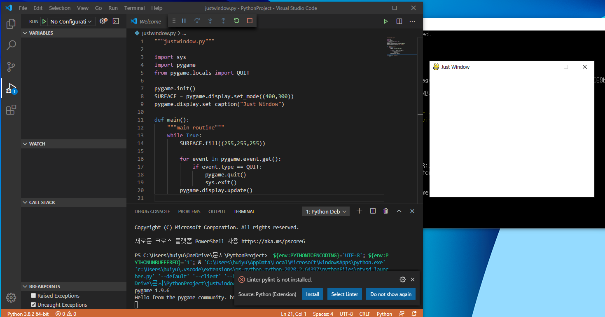The image size is (605, 317).
Task: Collapse the Variables section
Action: [x=74, y=33]
